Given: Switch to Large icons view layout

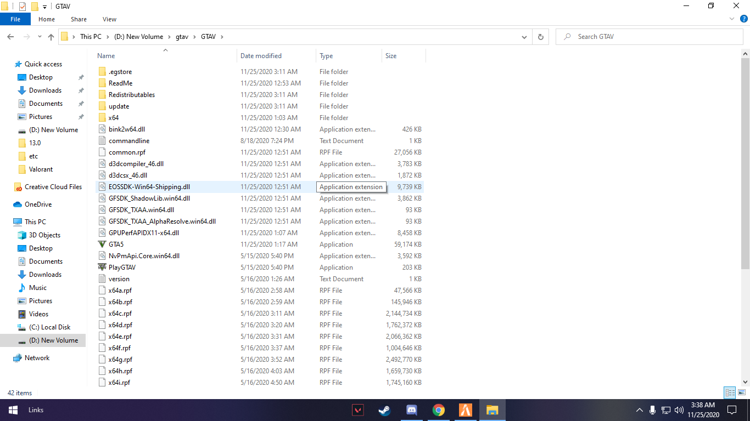Looking at the screenshot, I should 742,392.
